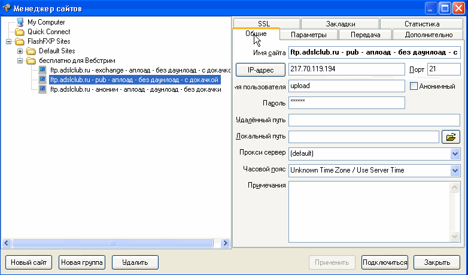Switch to the Закладки tab
This screenshot has height=275, width=468.
pos(341,23)
